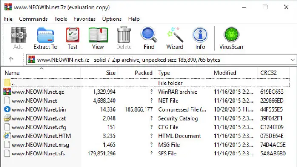
Task: Click the Add archive toolbar icon
Action: (x=18, y=35)
